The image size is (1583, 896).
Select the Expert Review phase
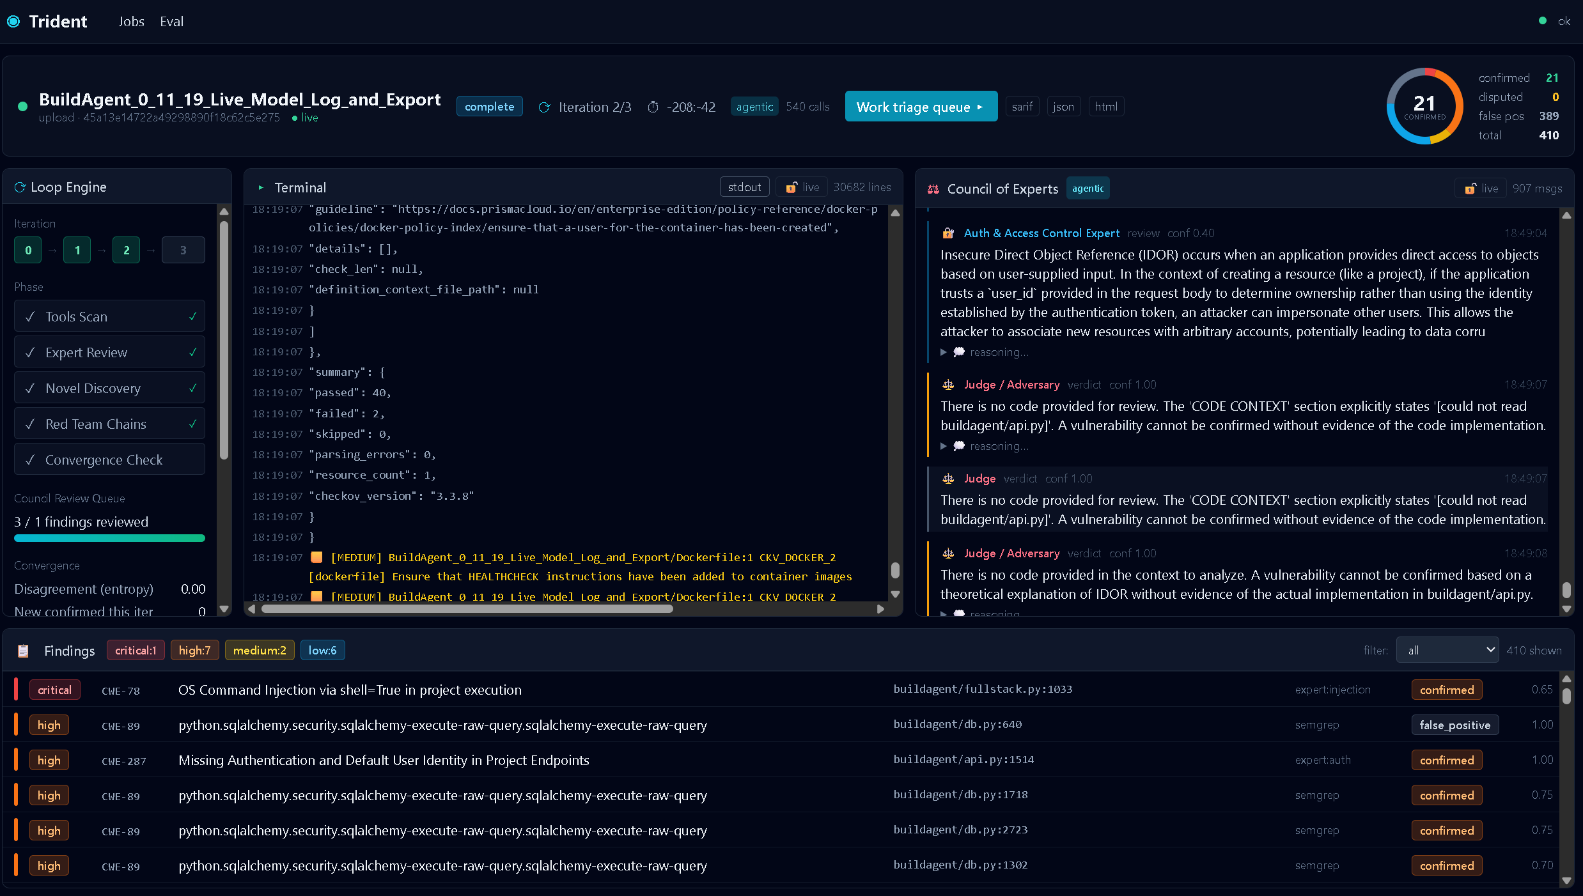tap(109, 352)
